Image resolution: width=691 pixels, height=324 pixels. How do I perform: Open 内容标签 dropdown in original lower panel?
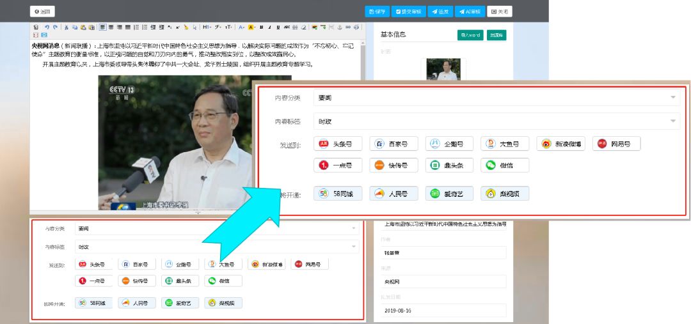tap(217, 247)
